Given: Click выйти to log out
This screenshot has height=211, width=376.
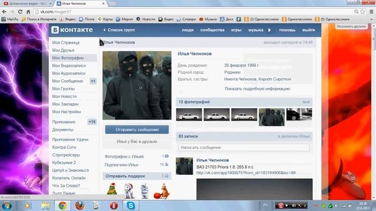Looking at the screenshot, I should pyautogui.click(x=308, y=30).
